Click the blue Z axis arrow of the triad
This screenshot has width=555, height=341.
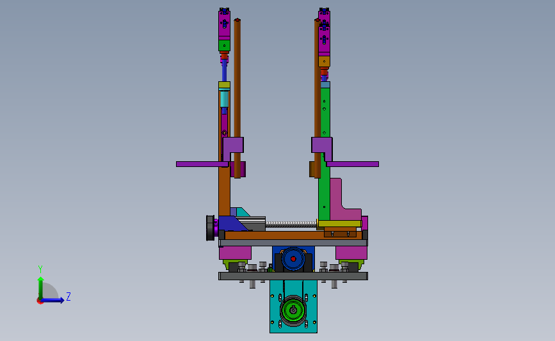[53, 300]
